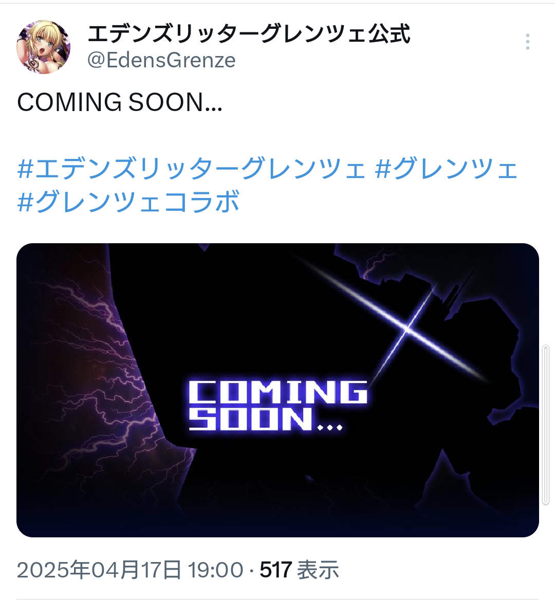Click the 表示 views label

click(x=318, y=570)
